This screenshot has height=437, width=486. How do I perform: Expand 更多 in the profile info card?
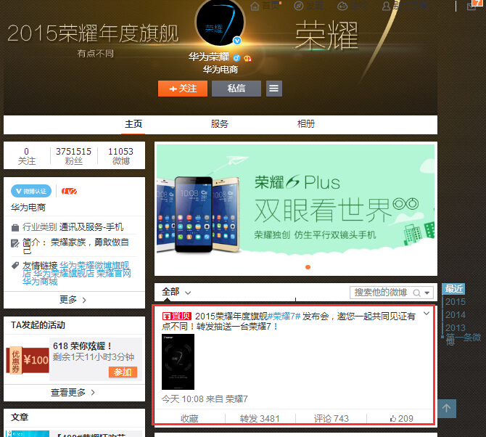[x=74, y=300]
